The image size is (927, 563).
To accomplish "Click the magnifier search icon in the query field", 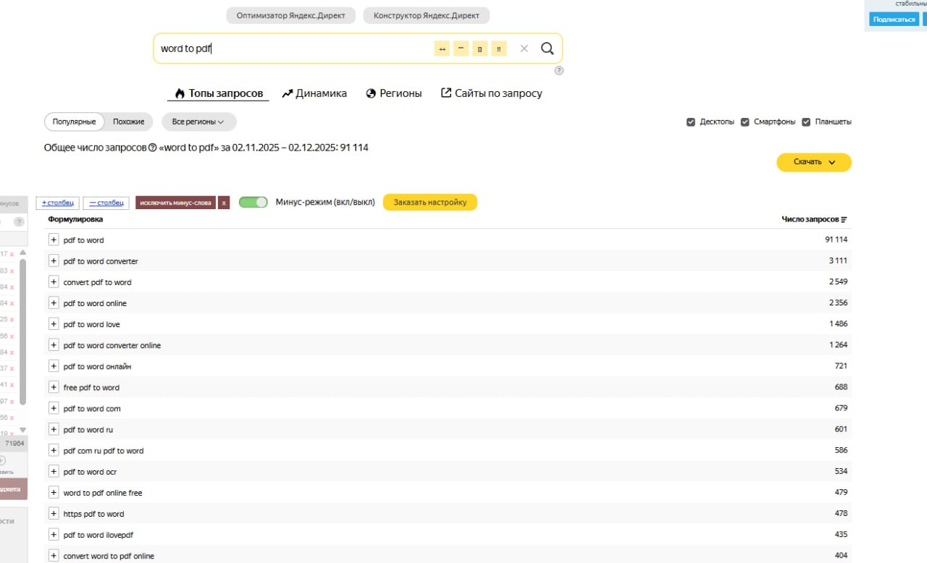I will point(547,48).
